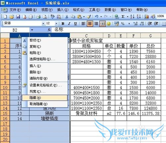
Task: Open the font size dropdown
Action: [x=56, y=24]
